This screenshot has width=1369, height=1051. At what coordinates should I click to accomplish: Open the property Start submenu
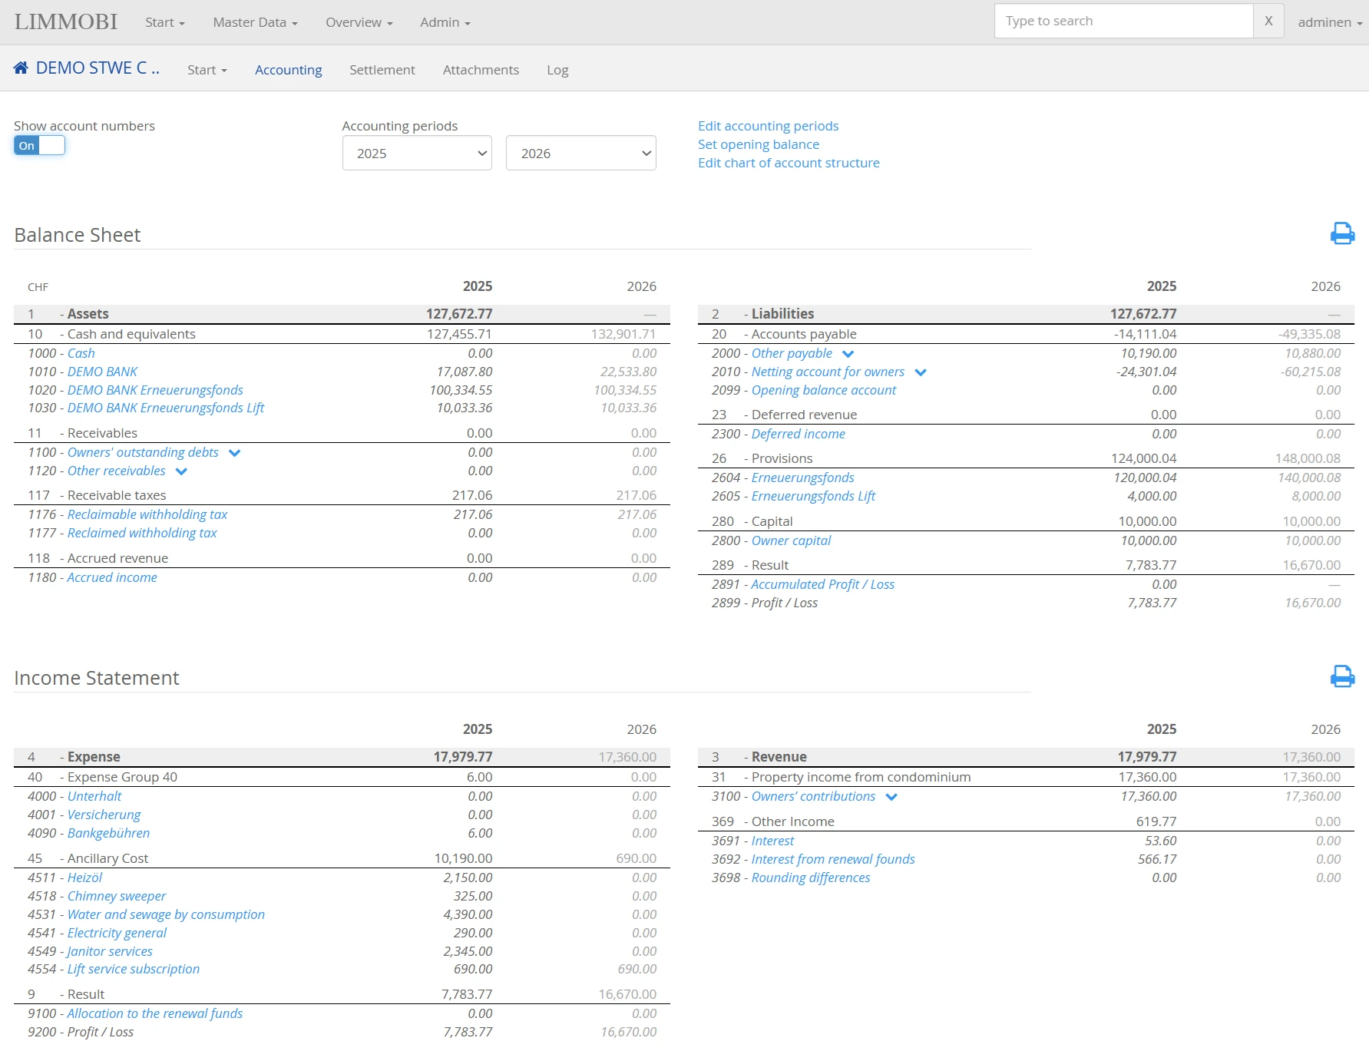(x=207, y=70)
